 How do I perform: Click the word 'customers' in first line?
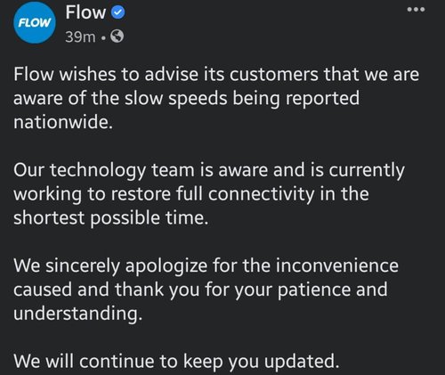tap(274, 75)
